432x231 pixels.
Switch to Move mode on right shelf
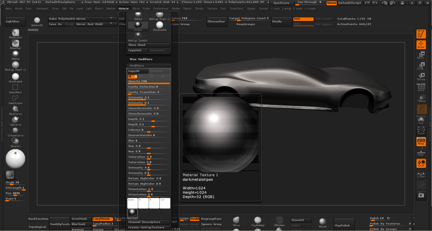click(x=421, y=55)
